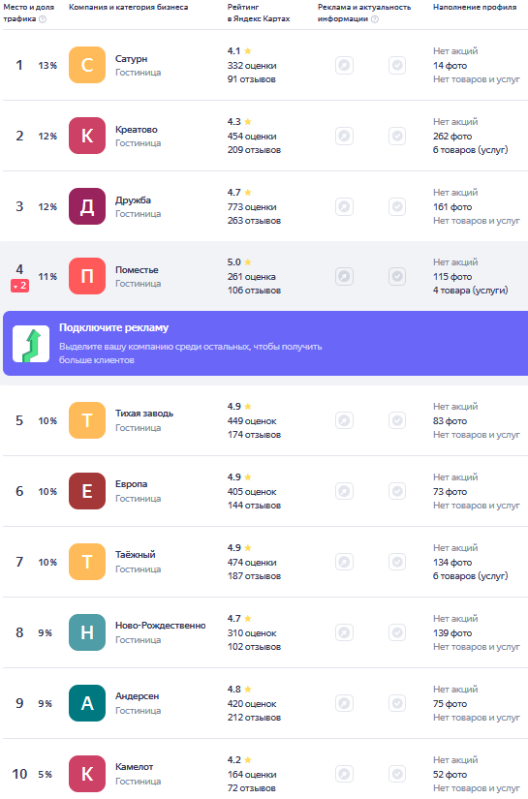
Task: Toggle the info checkmark for Поместье
Action: (x=397, y=277)
